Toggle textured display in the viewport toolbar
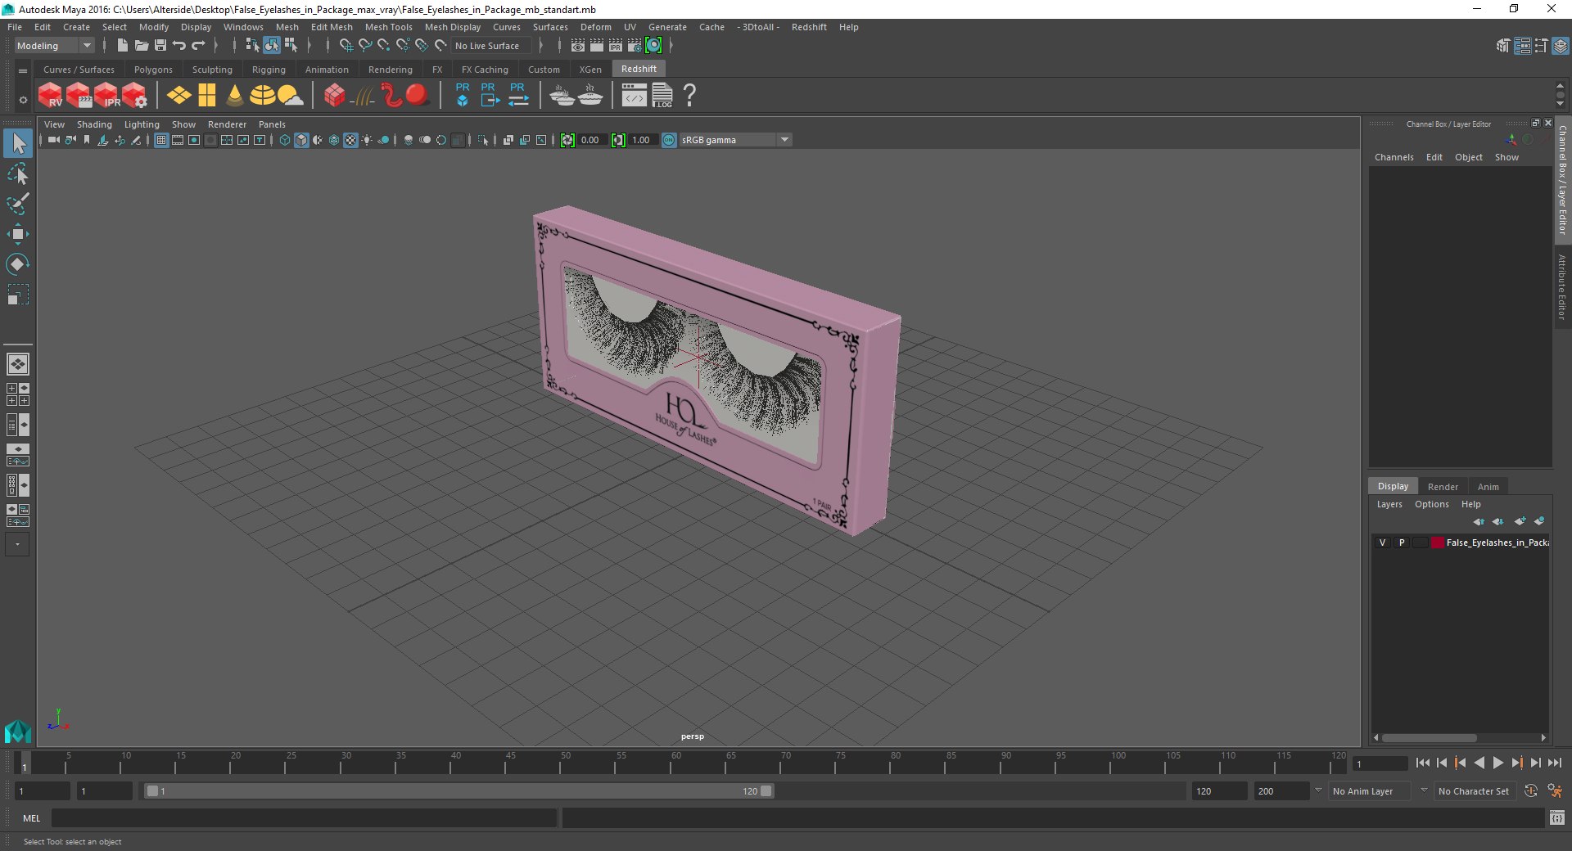 click(350, 140)
